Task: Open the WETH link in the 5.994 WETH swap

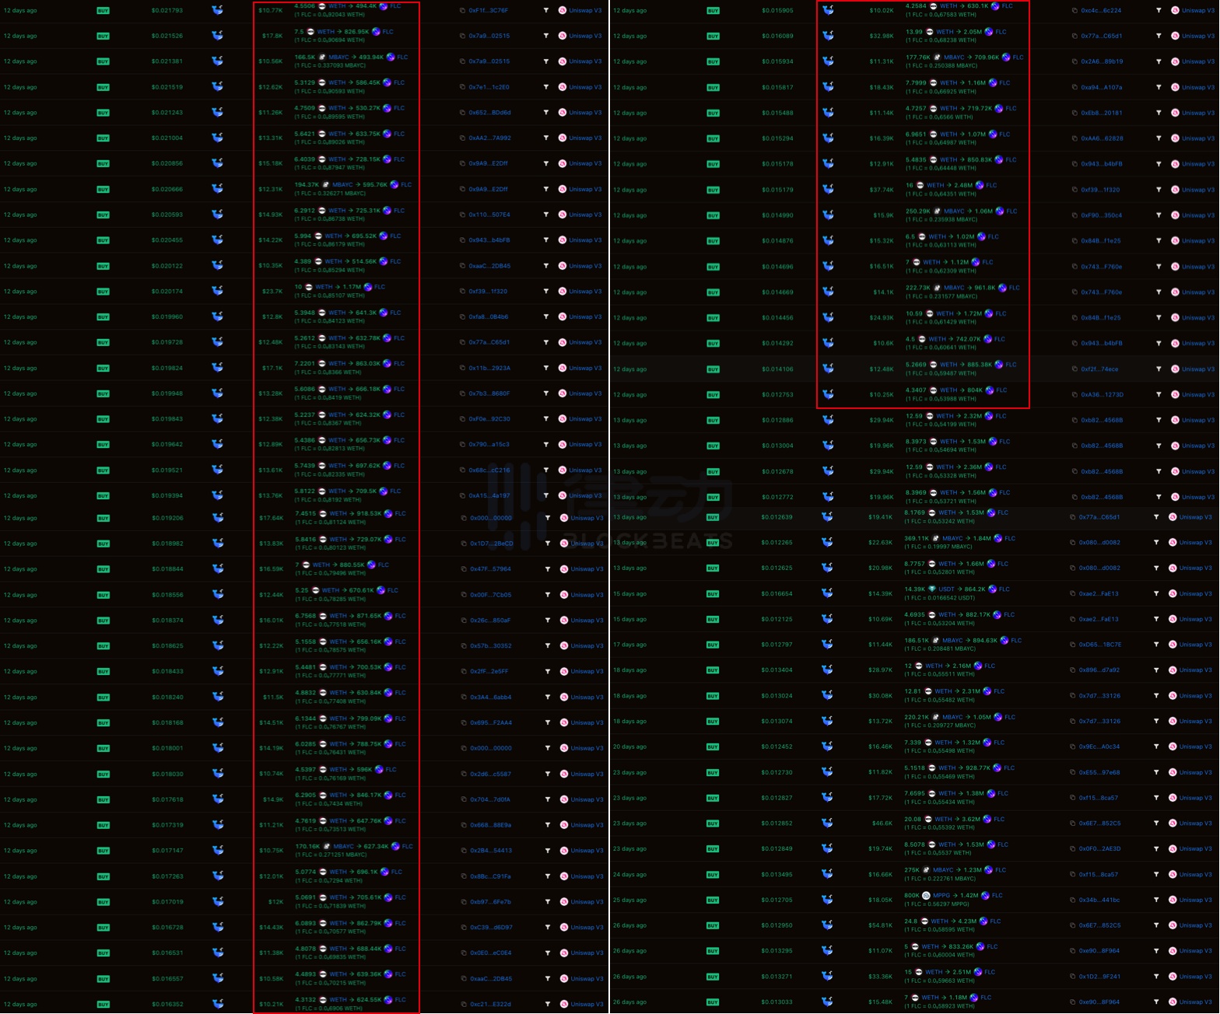Action: 333,236
